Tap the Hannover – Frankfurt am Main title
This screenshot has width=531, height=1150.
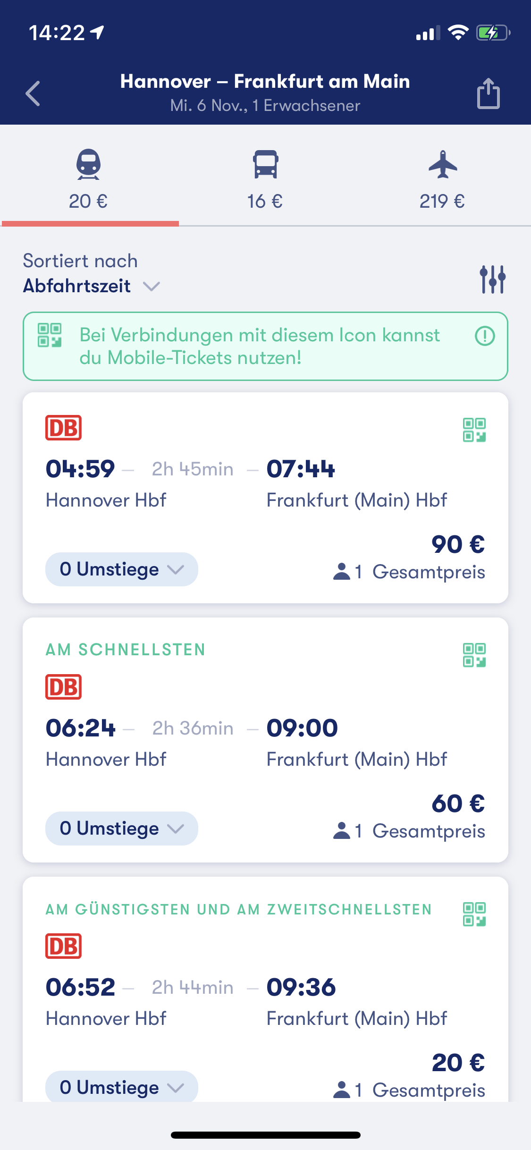click(x=265, y=82)
